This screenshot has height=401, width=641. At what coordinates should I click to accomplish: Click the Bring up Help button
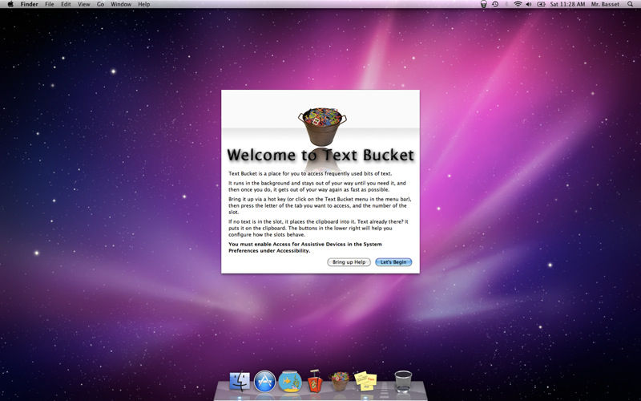point(349,262)
